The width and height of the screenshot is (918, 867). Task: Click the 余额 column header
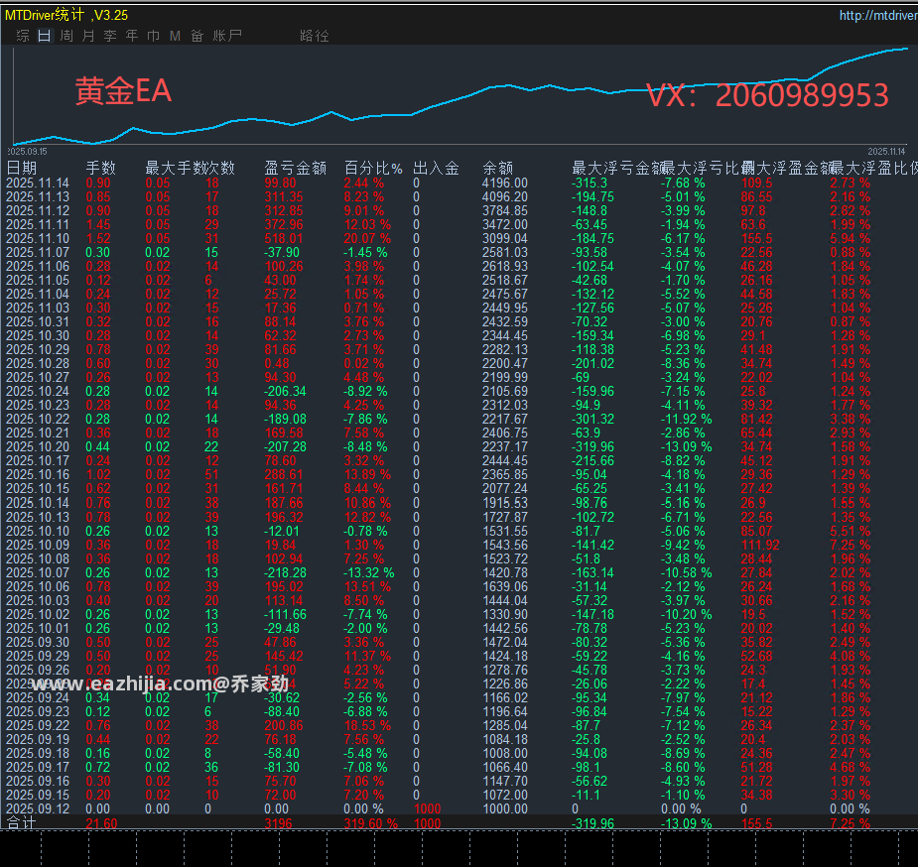pos(497,169)
